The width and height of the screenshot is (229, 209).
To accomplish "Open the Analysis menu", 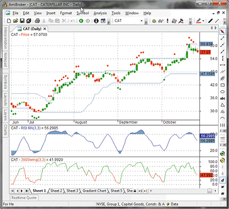I will [x=100, y=13].
